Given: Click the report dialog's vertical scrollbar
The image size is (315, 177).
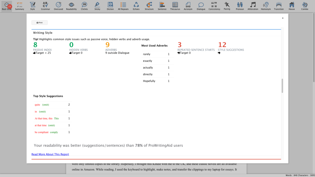Looking at the screenshot, I should pyautogui.click(x=282, y=86).
